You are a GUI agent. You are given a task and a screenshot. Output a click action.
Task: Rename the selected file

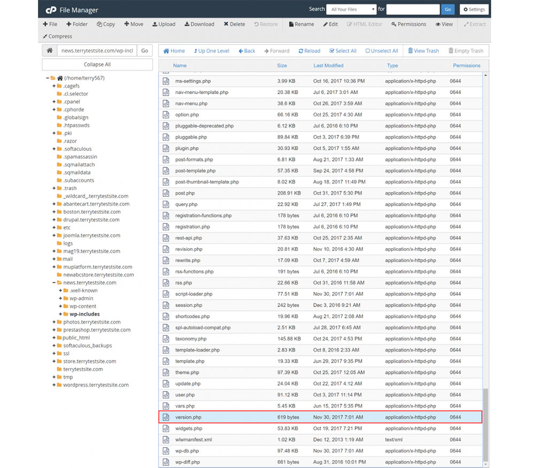click(x=301, y=24)
